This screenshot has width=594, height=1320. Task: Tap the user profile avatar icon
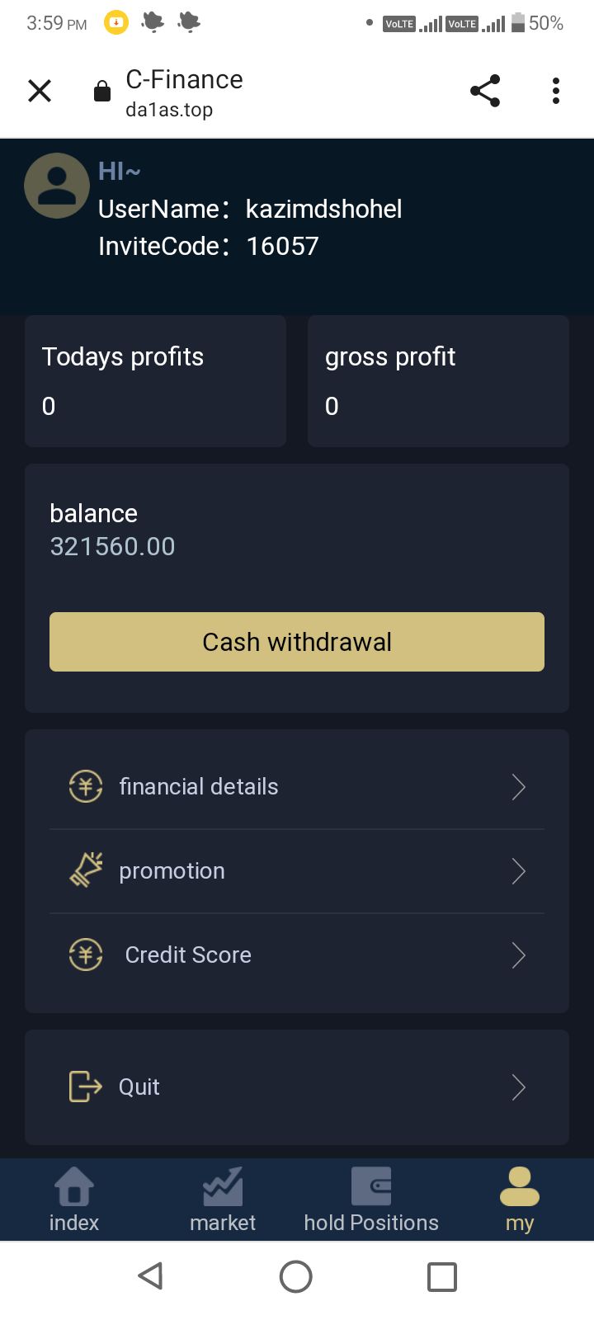[57, 186]
